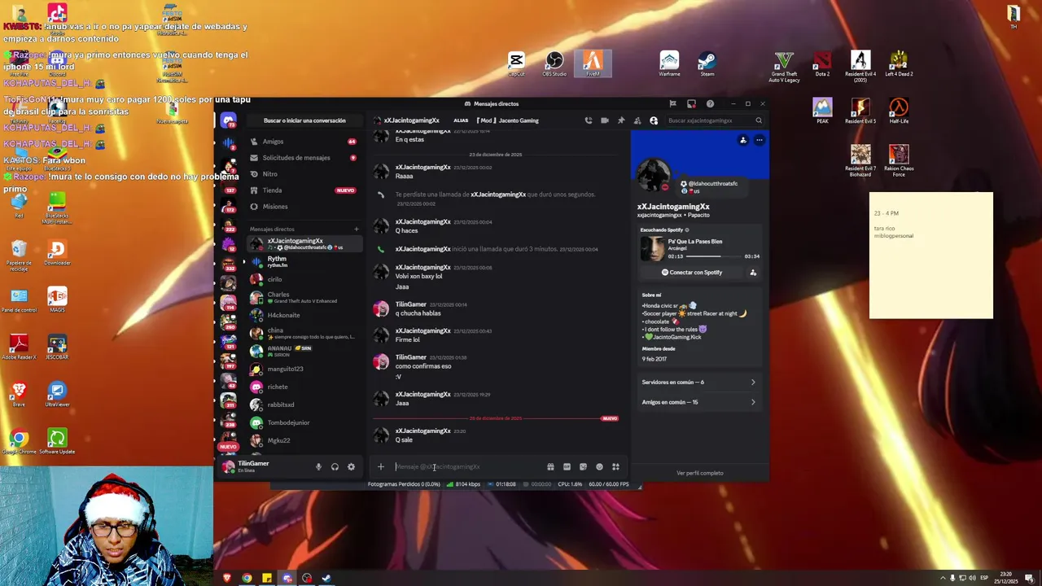The image size is (1042, 586).
Task: Select the richete direct message
Action: (303, 387)
